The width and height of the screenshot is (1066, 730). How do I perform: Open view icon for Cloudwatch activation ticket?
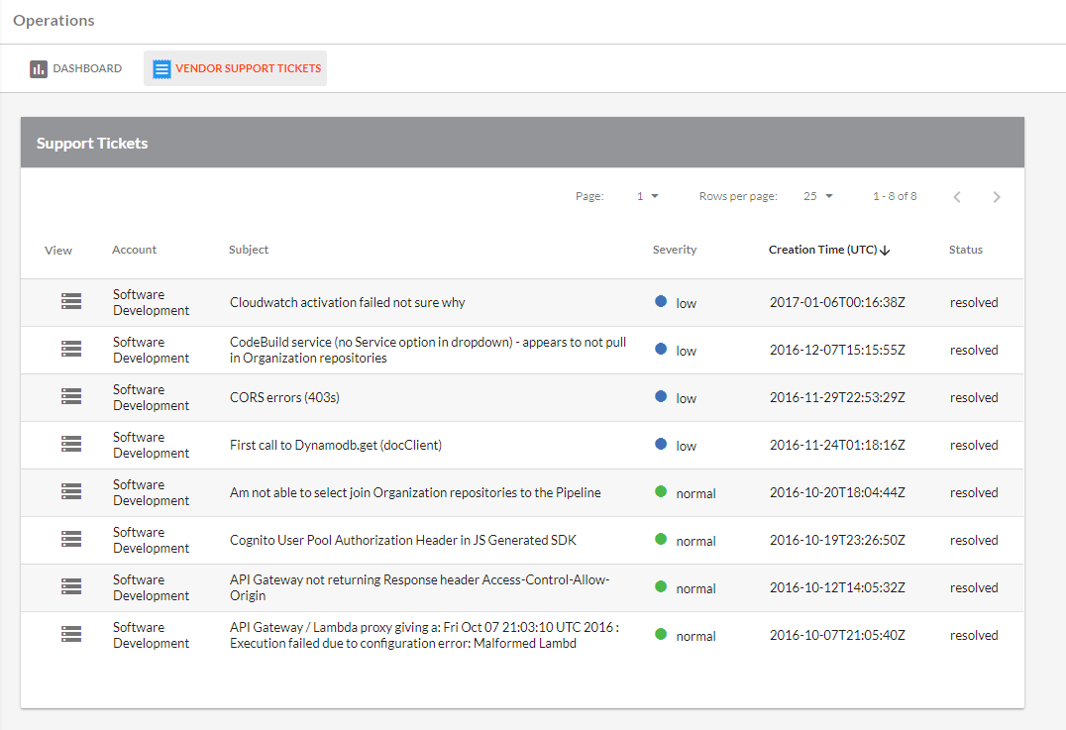pos(71,301)
